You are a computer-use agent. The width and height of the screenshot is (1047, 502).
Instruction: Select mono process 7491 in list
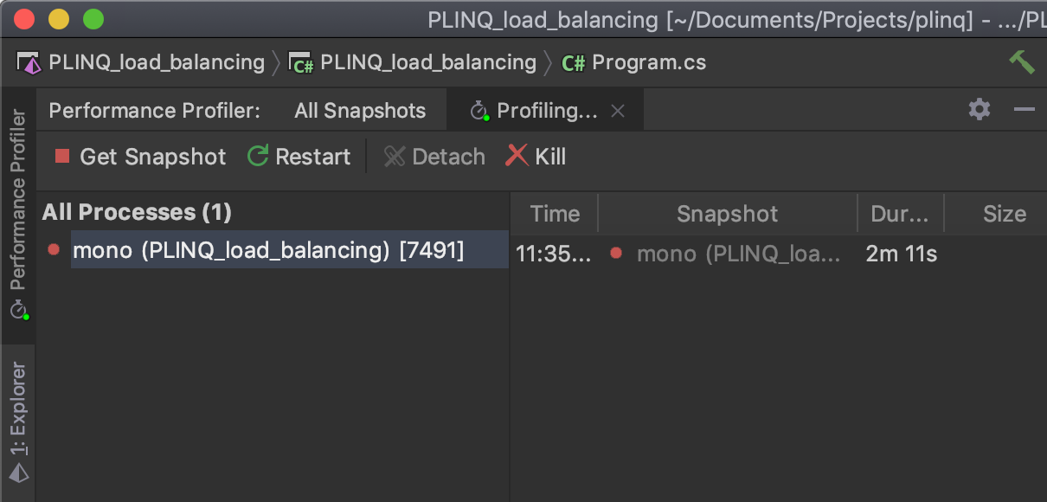pyautogui.click(x=268, y=251)
